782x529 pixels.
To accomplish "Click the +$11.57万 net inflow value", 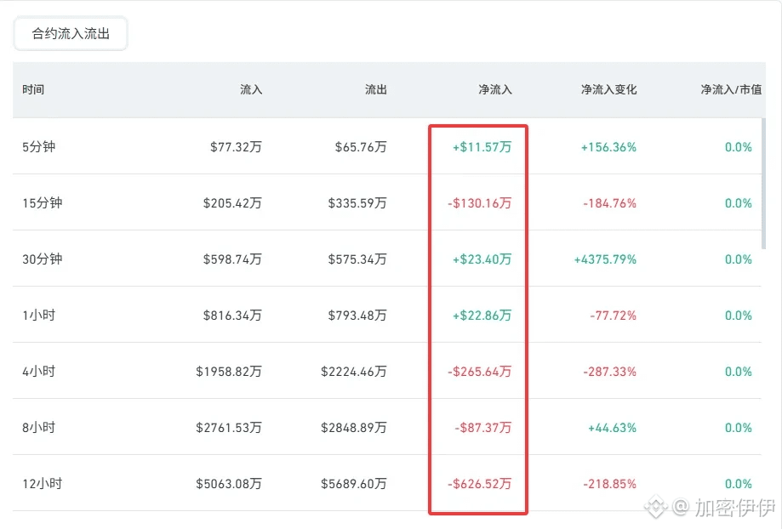I will tap(482, 147).
